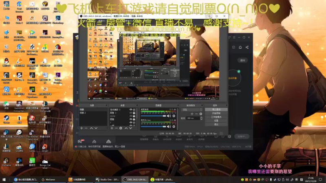The height and width of the screenshot is (183, 326).
Task: Add a new scene with the plus icon
Action: click(x=81, y=128)
